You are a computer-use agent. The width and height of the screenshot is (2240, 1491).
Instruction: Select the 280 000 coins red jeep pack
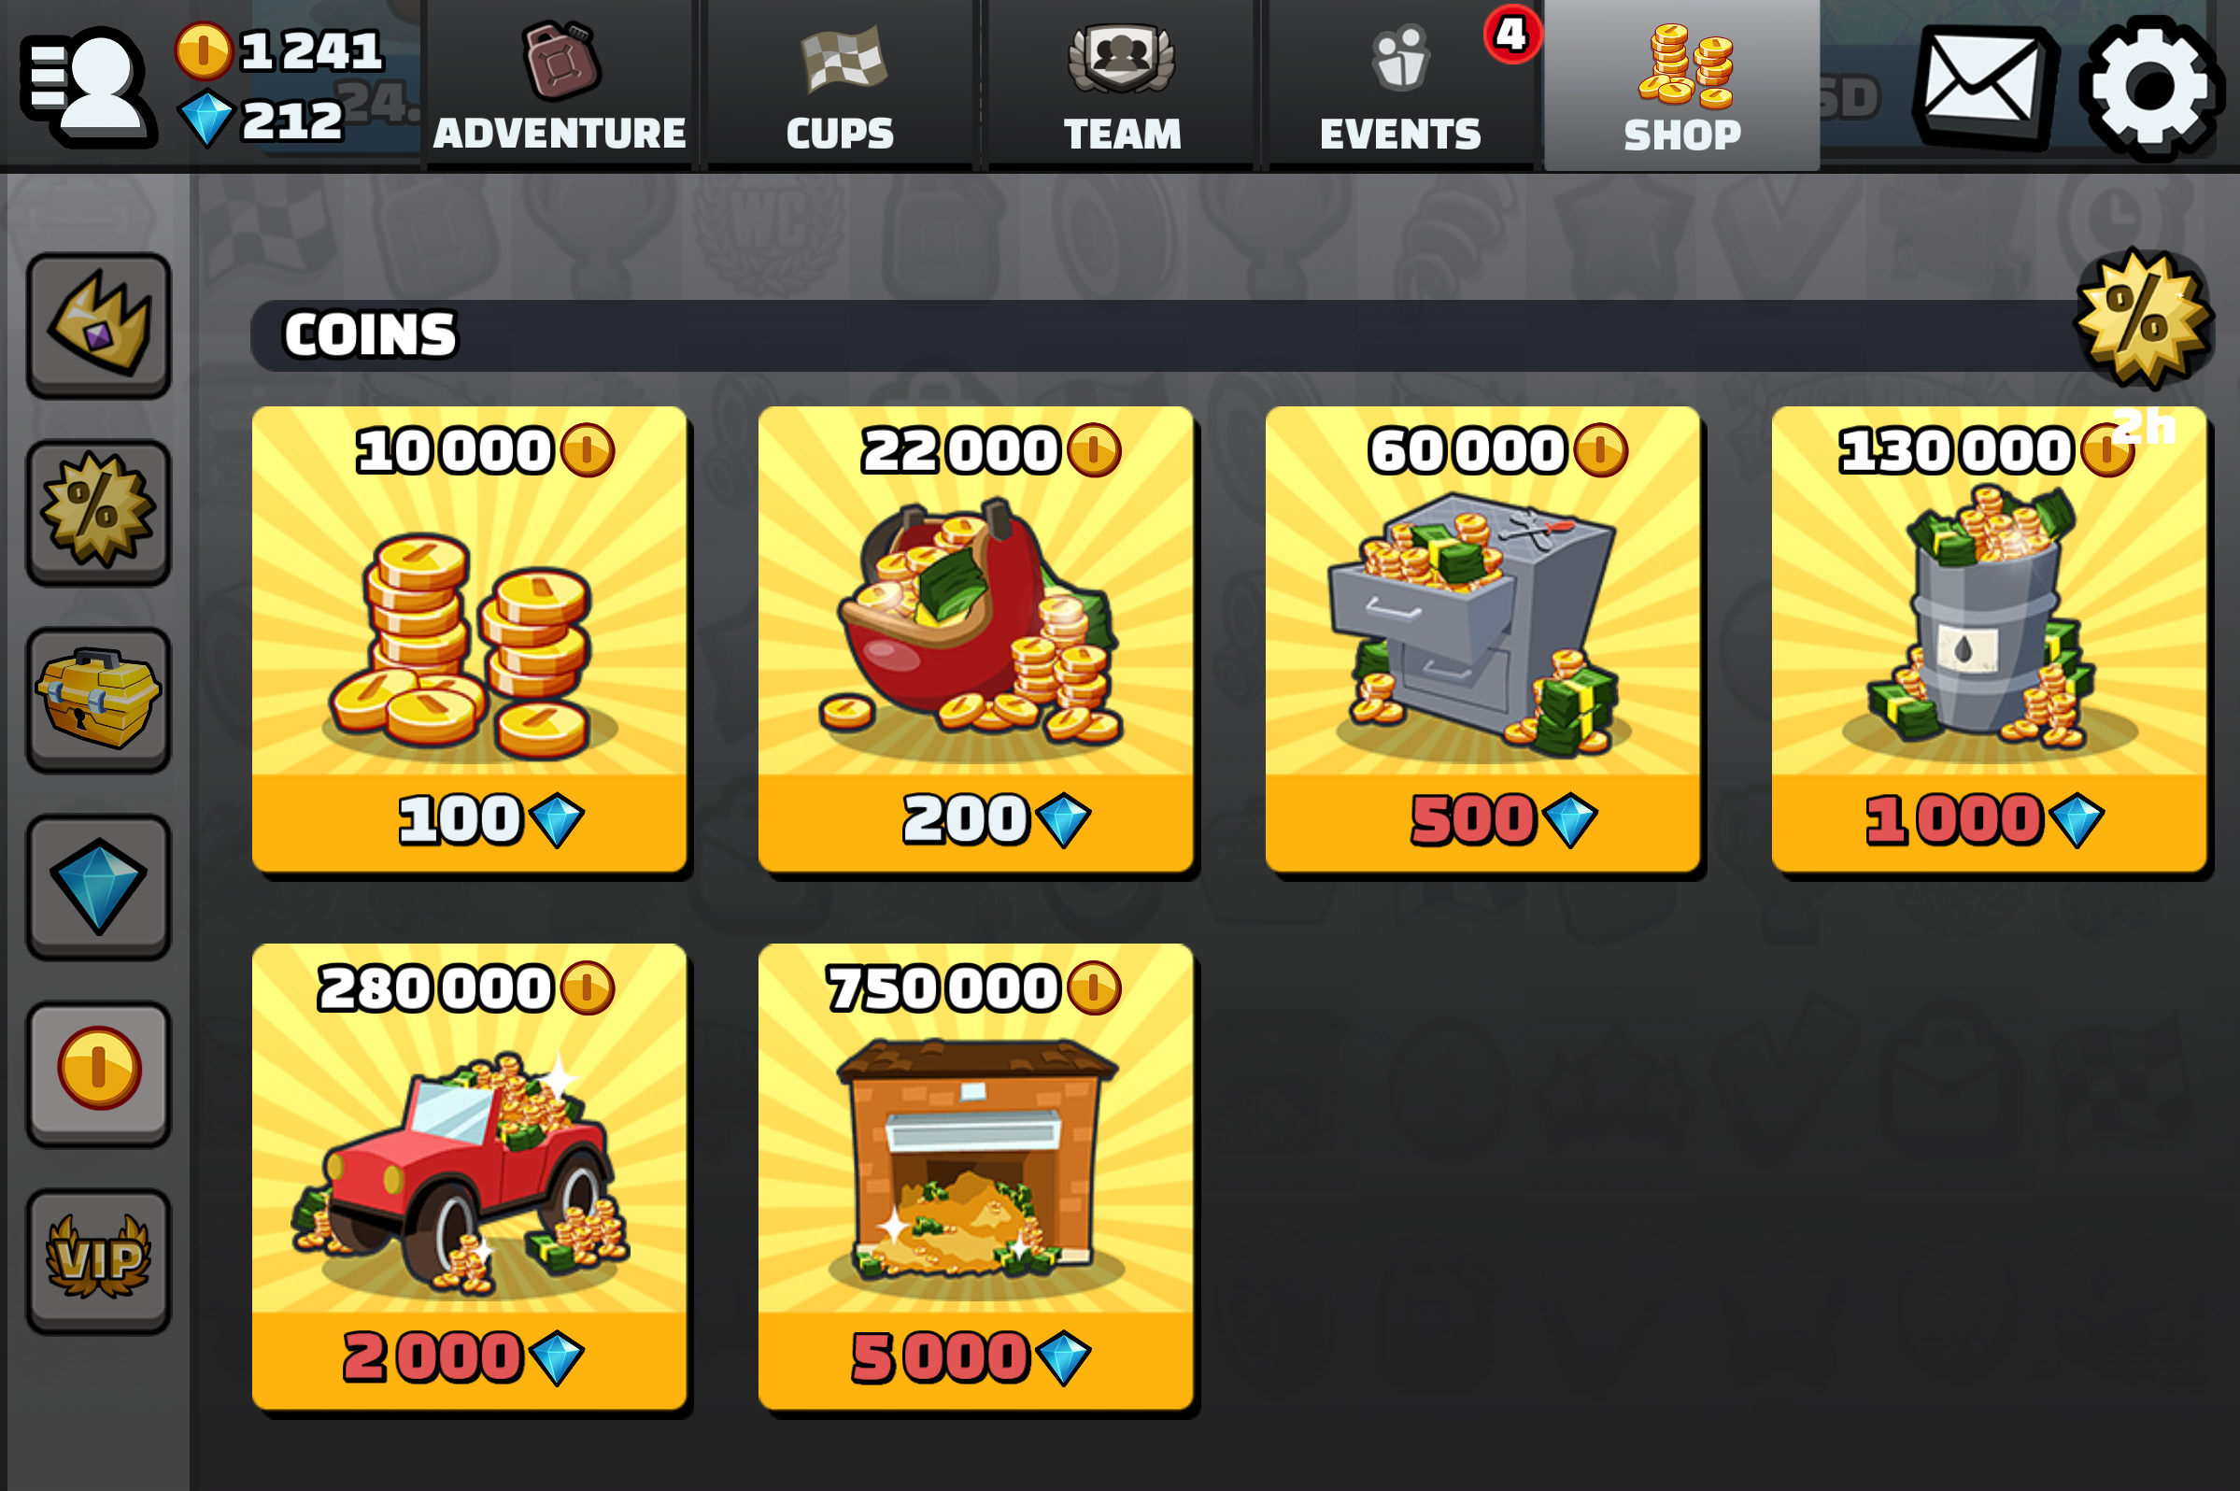point(470,1176)
